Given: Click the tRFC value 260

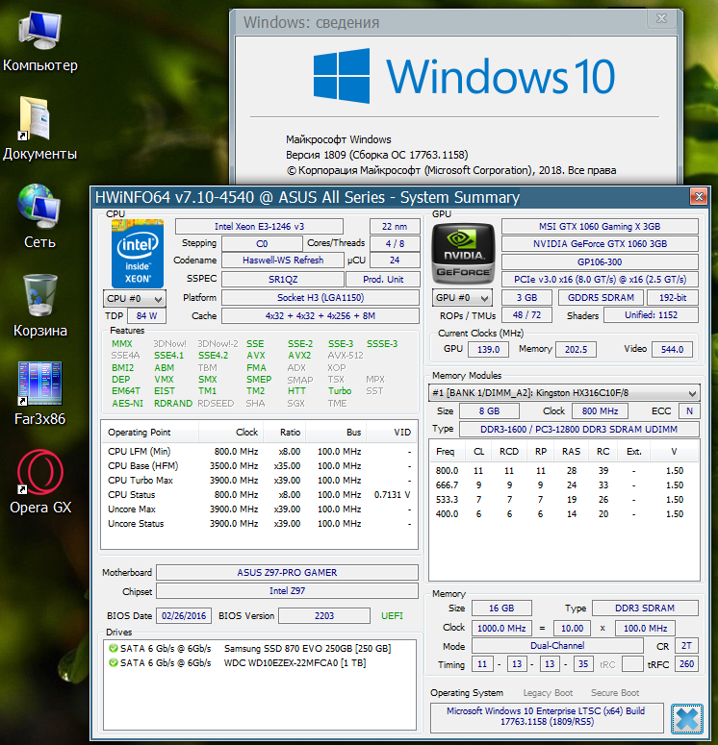Looking at the screenshot, I should [686, 663].
